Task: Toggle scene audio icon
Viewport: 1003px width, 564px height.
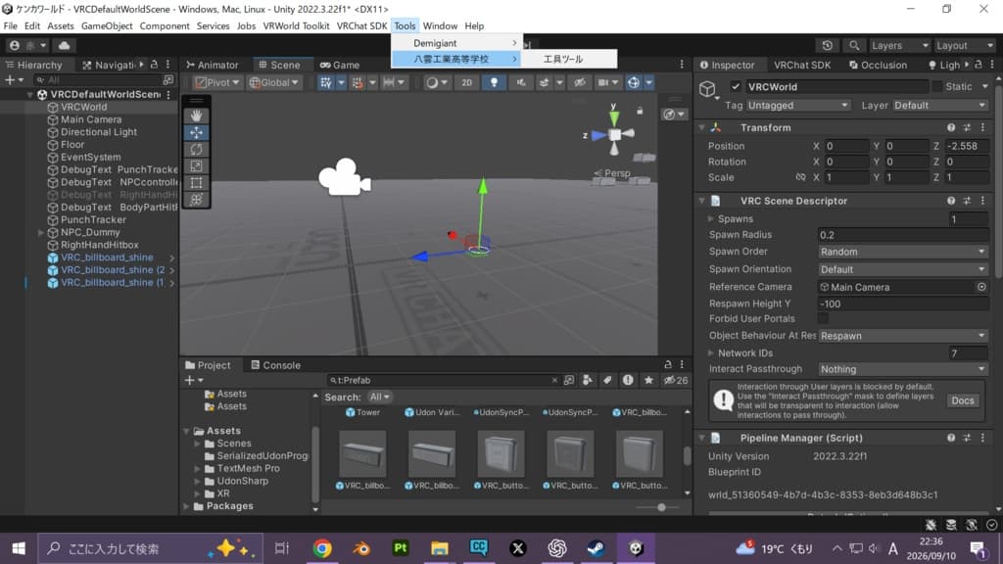Action: point(521,82)
